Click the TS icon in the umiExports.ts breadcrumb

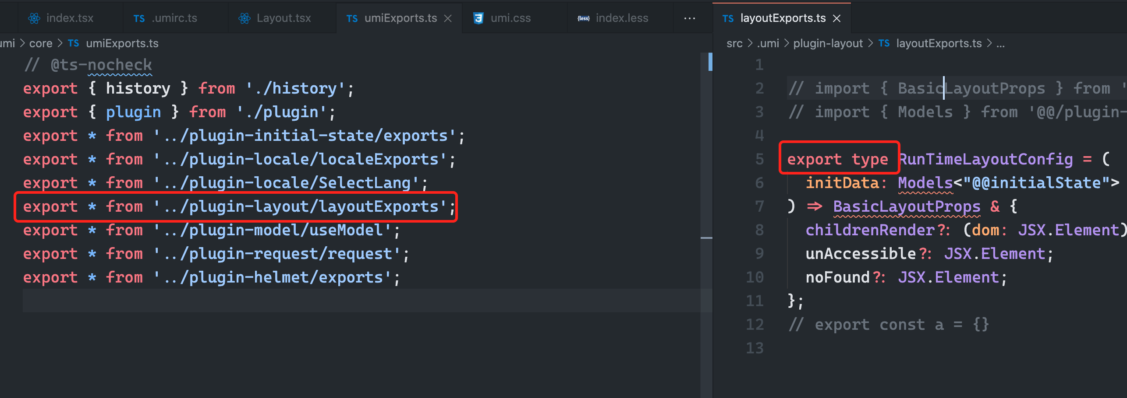pyautogui.click(x=73, y=43)
